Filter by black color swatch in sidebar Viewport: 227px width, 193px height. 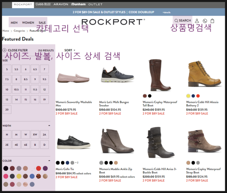[6, 168]
